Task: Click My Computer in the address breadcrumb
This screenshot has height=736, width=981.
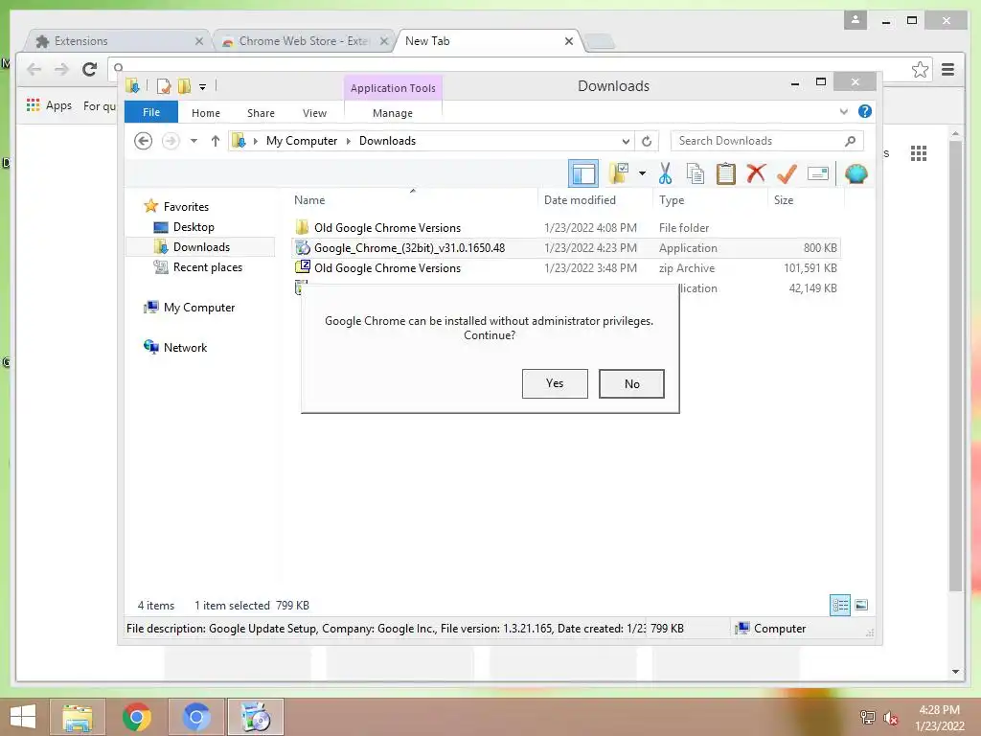Action: [302, 141]
